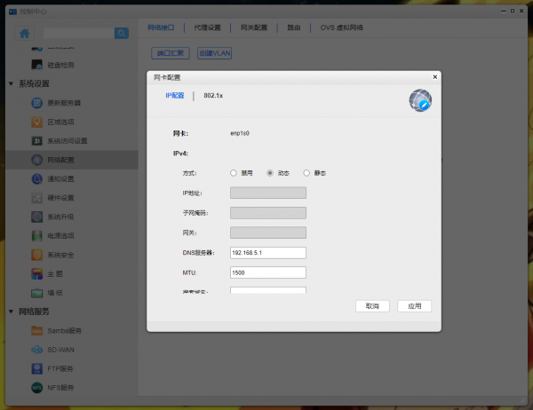
Task: Collapse the 网络服务 section arrow
Action: pyautogui.click(x=11, y=311)
